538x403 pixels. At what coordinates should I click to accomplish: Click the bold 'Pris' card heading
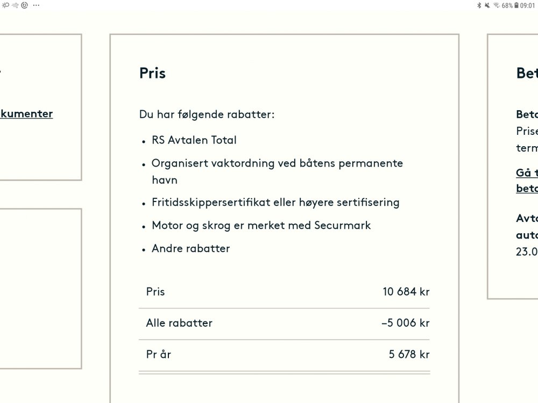click(x=152, y=73)
